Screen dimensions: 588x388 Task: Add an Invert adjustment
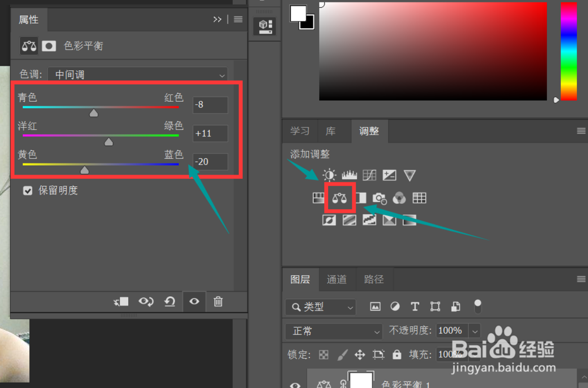click(329, 220)
